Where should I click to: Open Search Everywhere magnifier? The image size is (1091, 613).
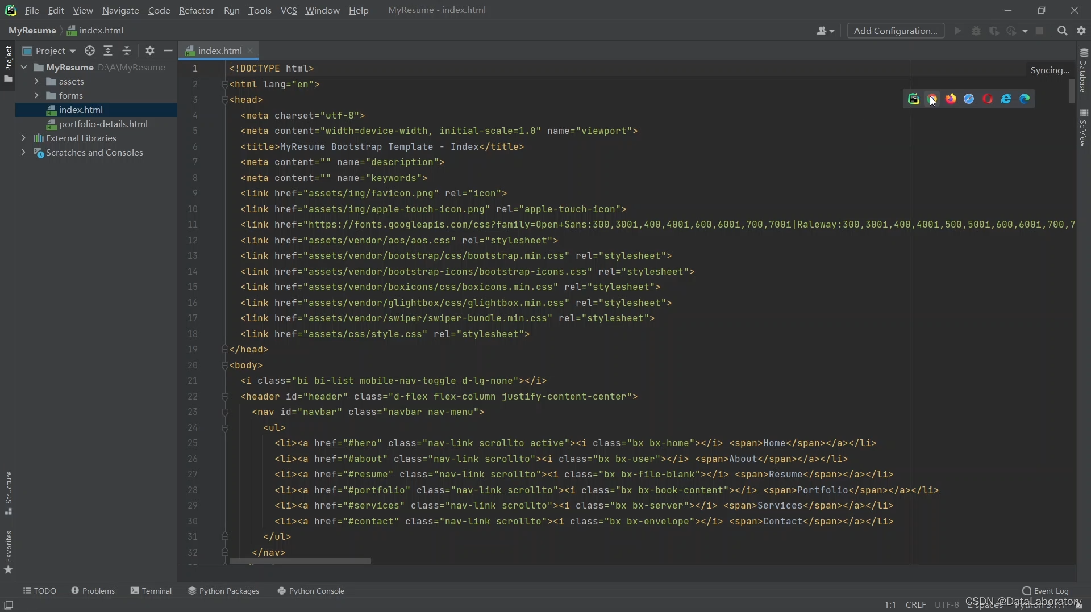coord(1063,31)
